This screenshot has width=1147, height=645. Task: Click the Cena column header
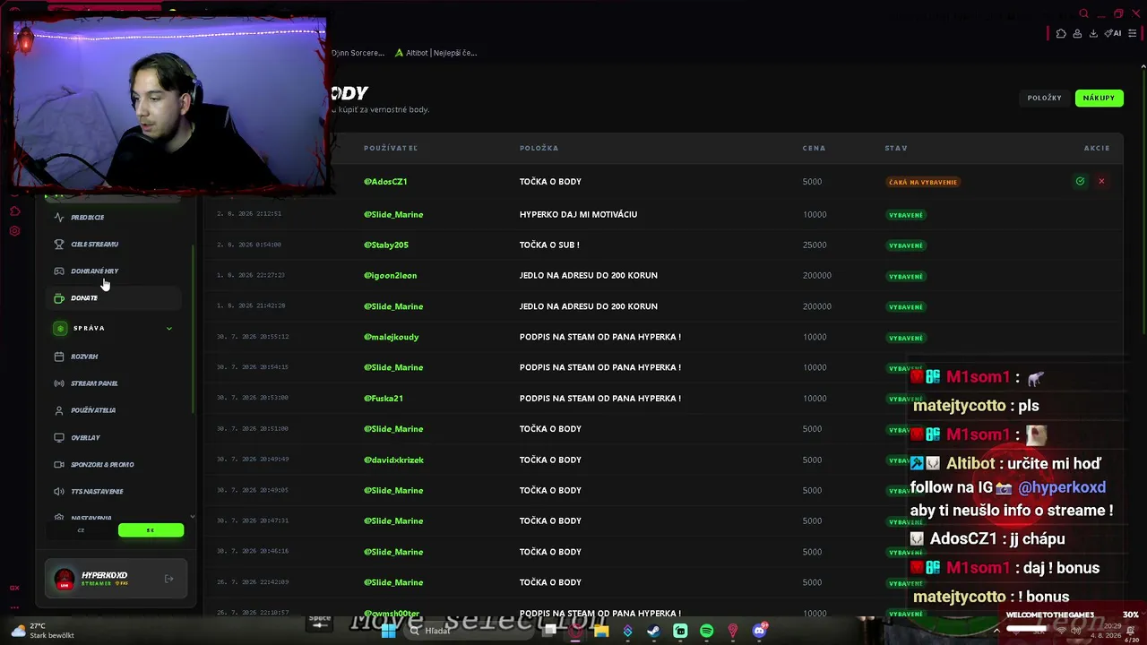coord(814,149)
